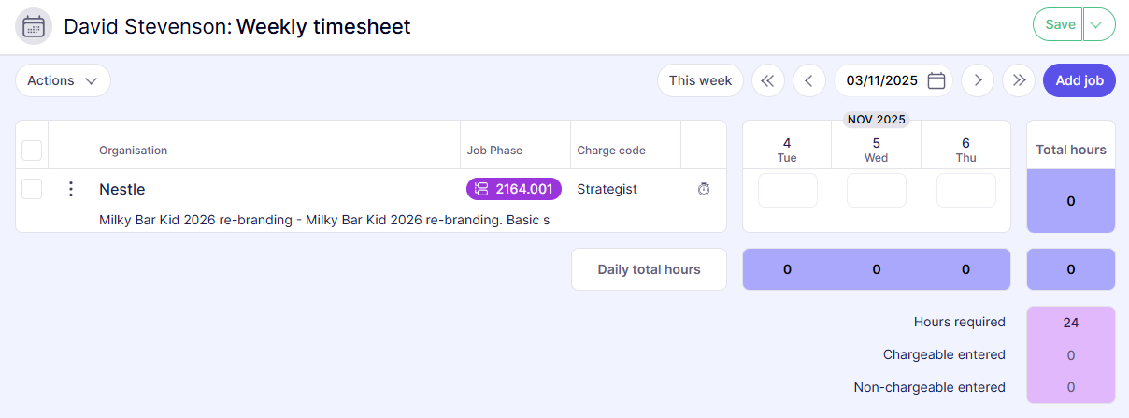Viewport: 1129px width, 418px height.
Task: Open the Save options dropdown arrow
Action: coord(1099,25)
